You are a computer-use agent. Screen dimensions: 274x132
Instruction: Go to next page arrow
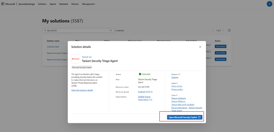click(223, 31)
